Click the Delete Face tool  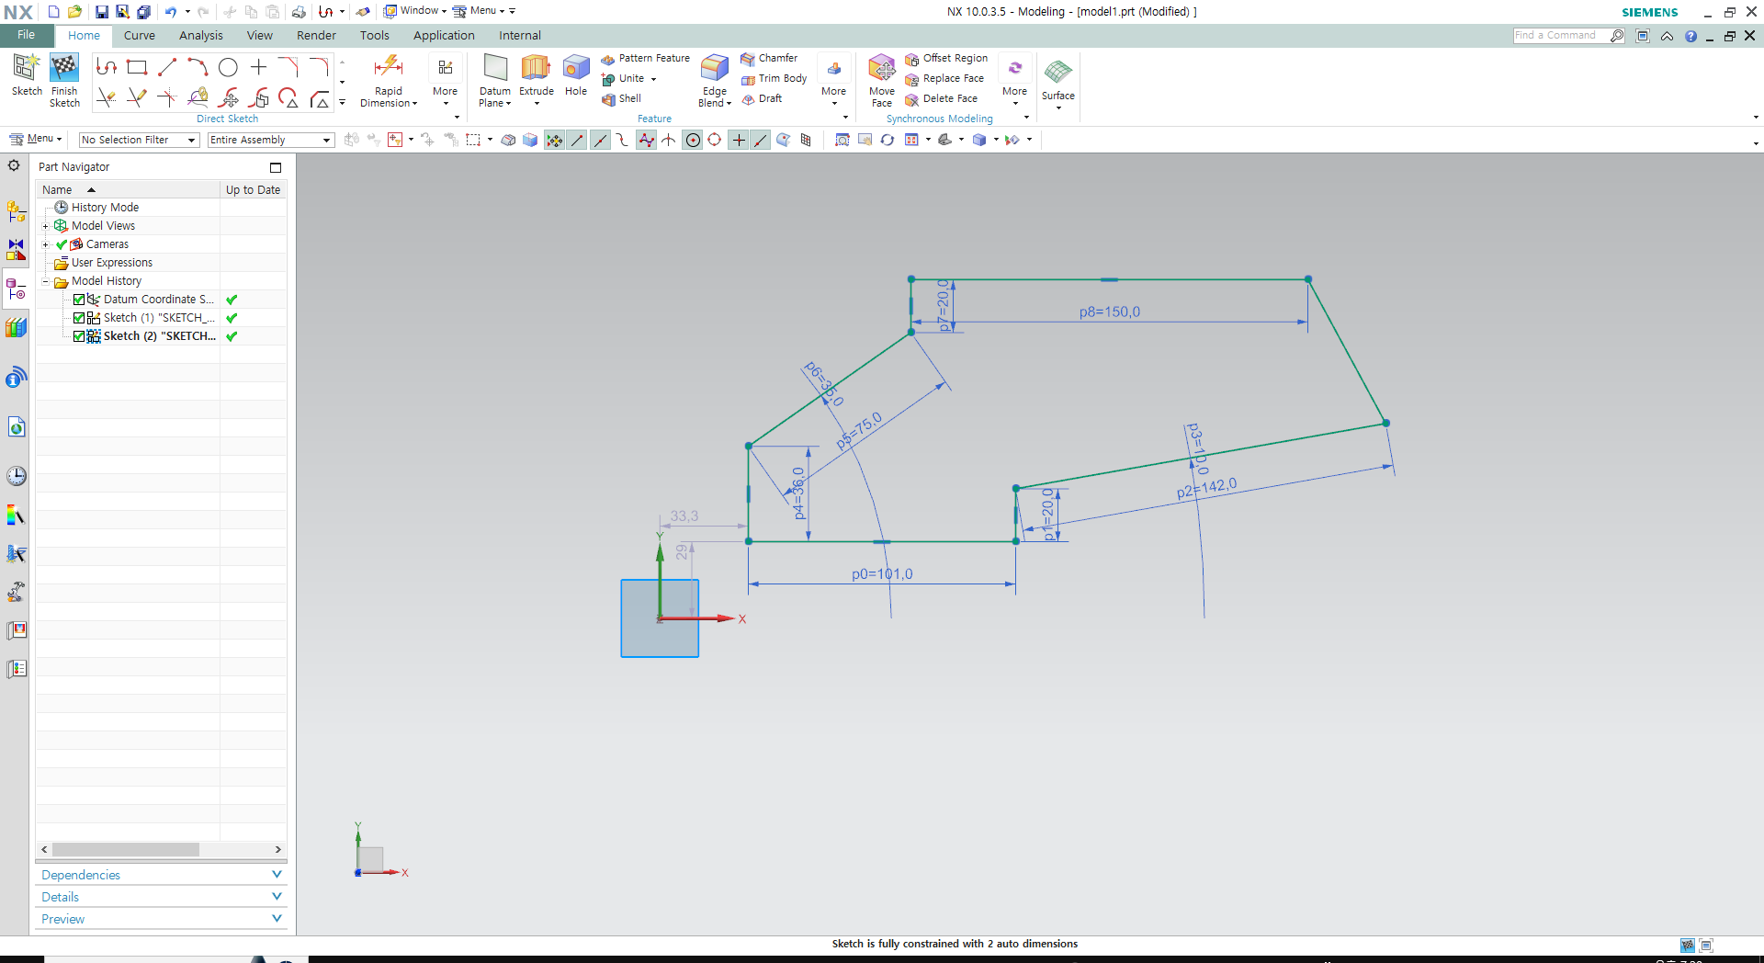click(941, 98)
